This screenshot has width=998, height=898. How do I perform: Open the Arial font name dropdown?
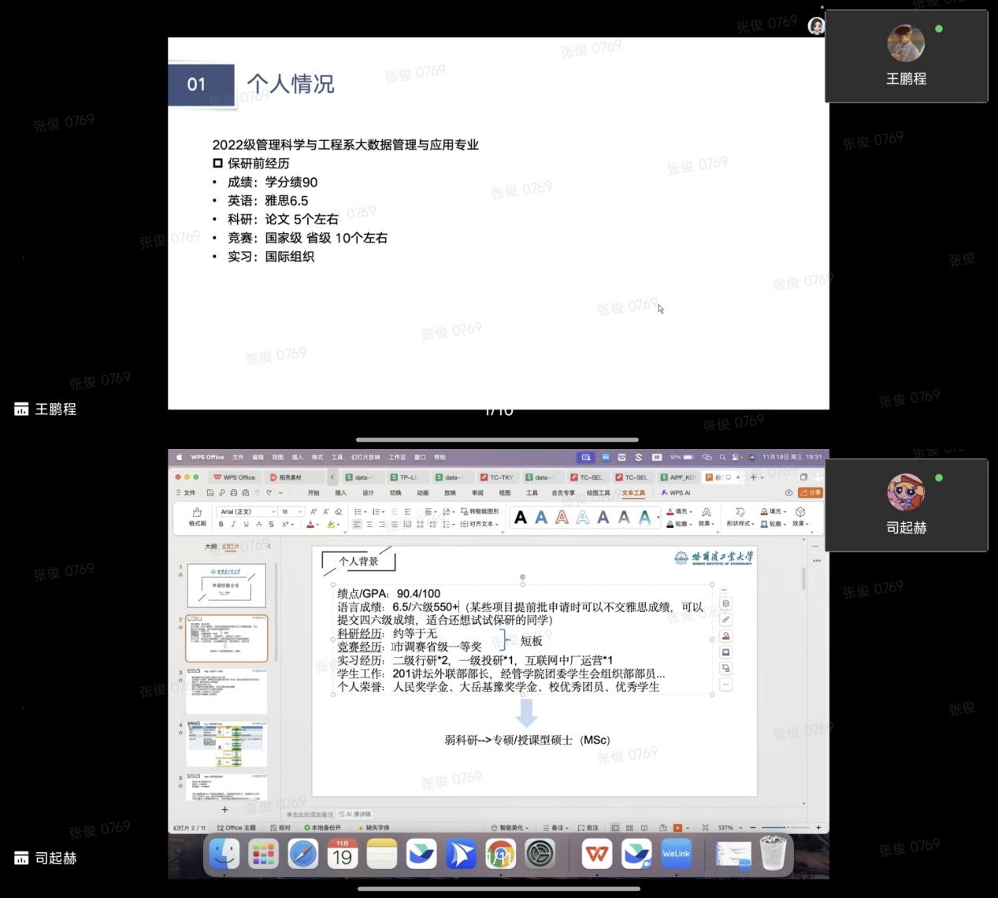pyautogui.click(x=247, y=512)
